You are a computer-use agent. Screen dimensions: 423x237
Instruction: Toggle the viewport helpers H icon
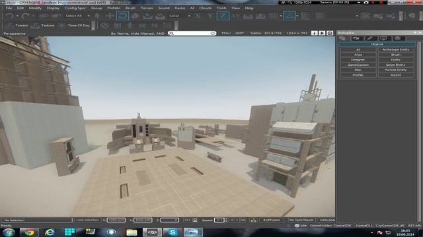322,33
